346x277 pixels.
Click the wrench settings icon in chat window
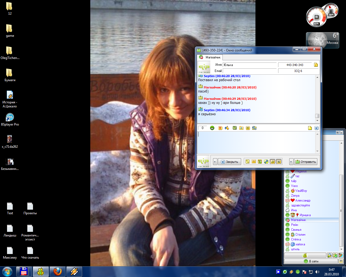coord(266,162)
